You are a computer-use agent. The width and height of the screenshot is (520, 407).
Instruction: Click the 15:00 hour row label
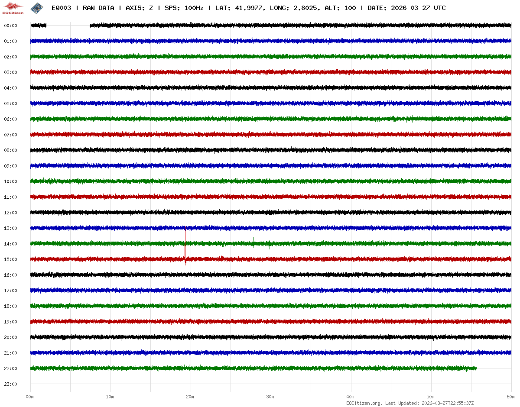pos(10,259)
